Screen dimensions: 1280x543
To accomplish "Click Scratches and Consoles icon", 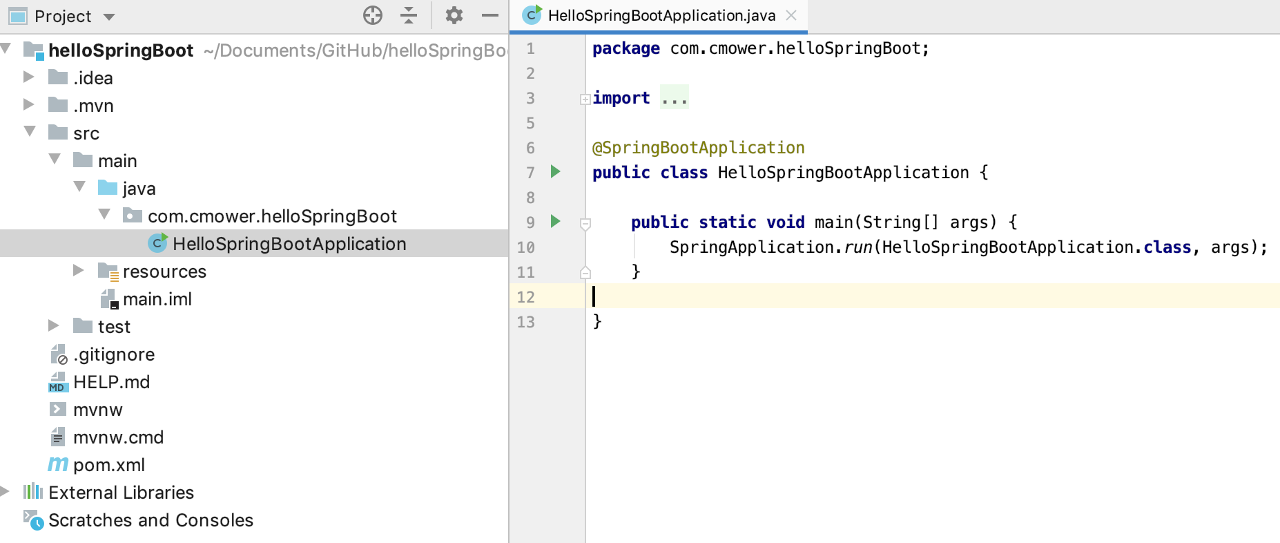I will click(33, 520).
